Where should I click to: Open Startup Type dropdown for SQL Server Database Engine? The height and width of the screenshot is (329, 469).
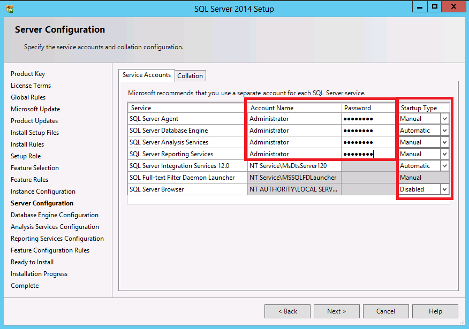tap(444, 131)
